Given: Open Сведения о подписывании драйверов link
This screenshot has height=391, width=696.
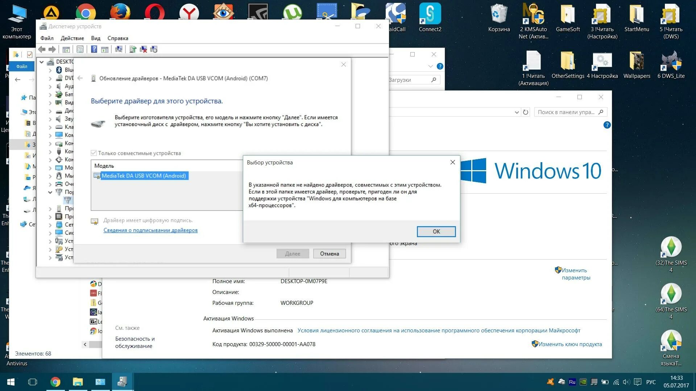Looking at the screenshot, I should pos(150,230).
